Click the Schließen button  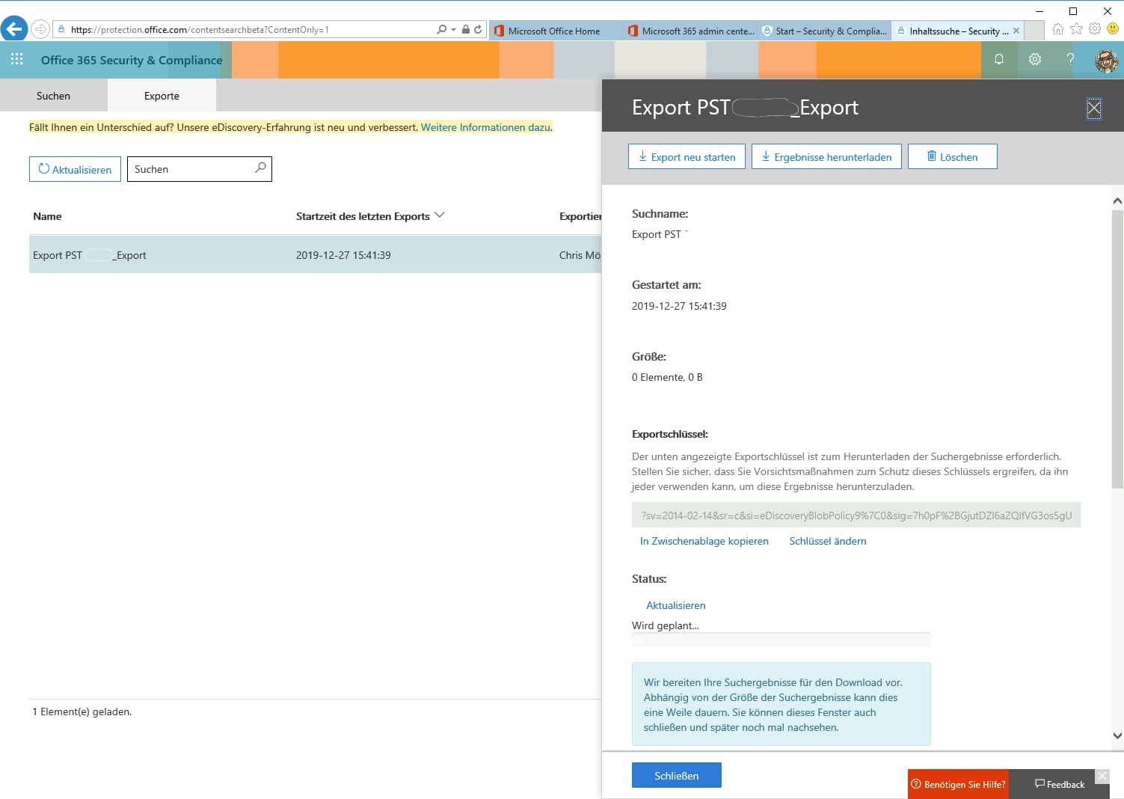(676, 775)
